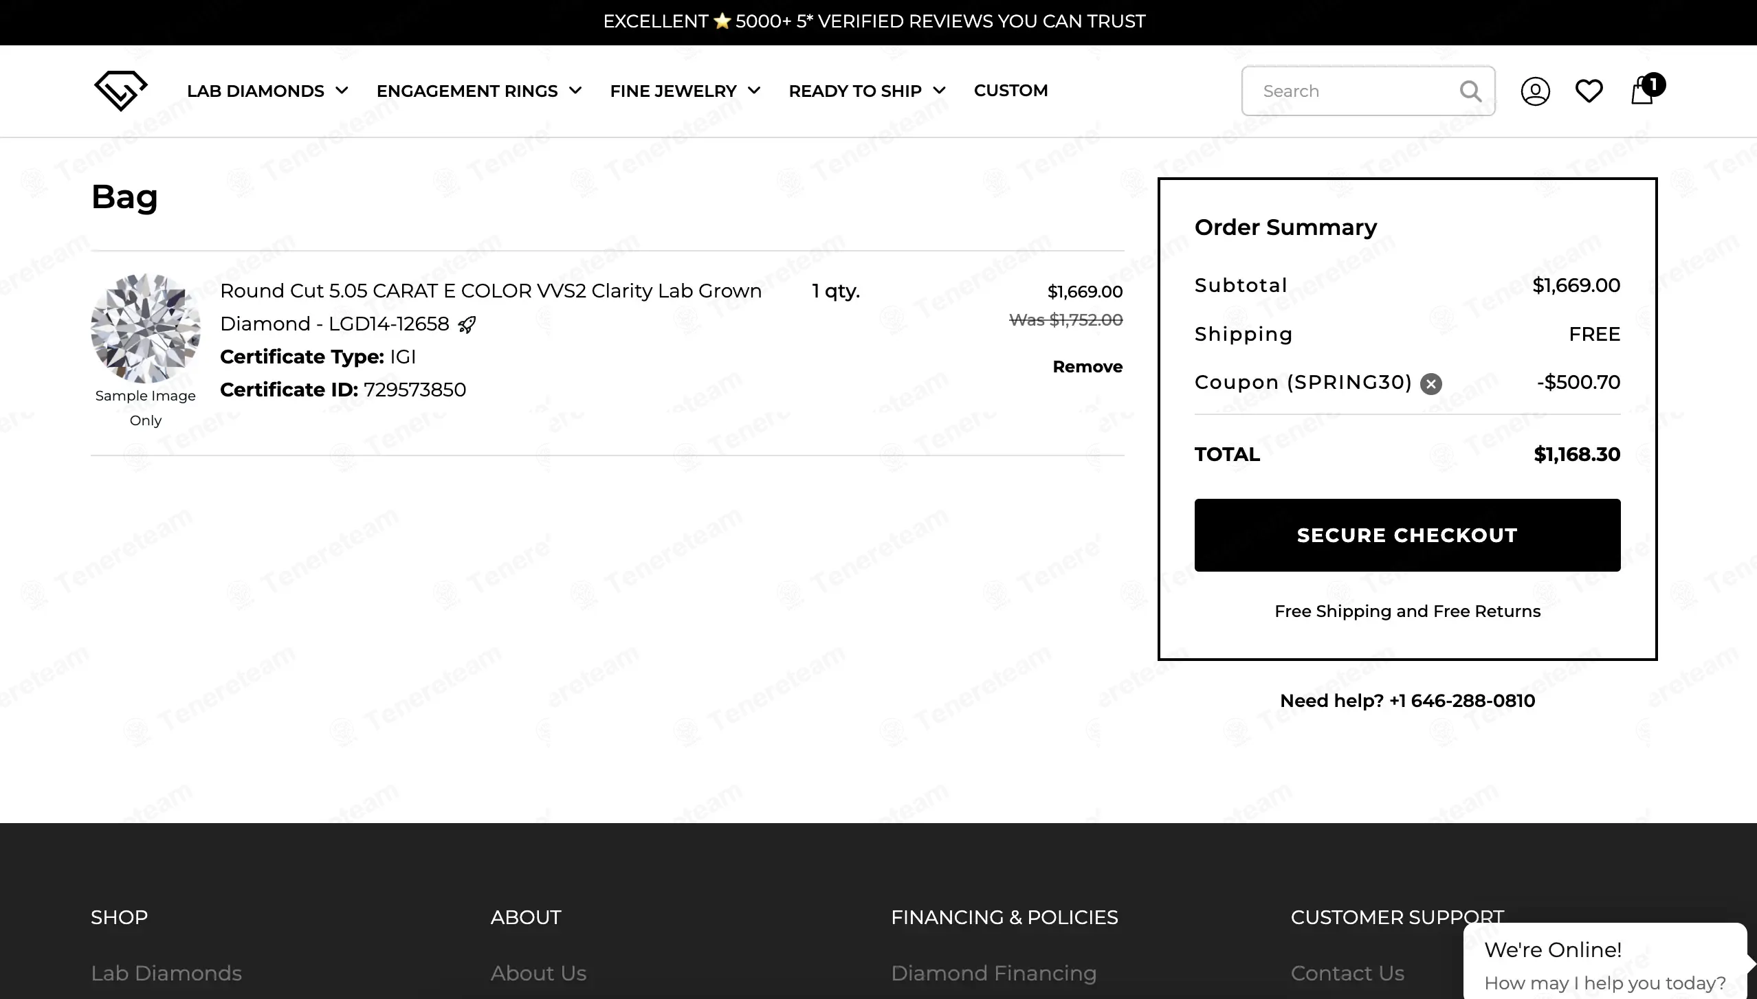Open Contact Us footer link
This screenshot has width=1757, height=999.
coord(1347,974)
